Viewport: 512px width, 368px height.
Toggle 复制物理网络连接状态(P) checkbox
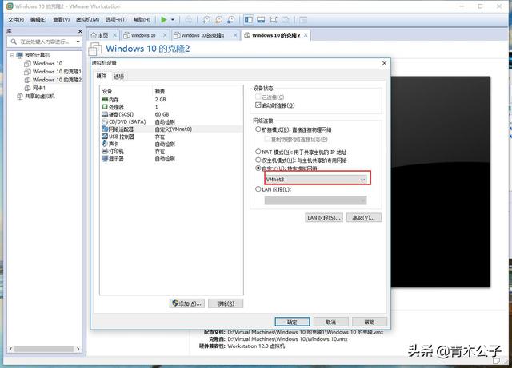click(267, 139)
